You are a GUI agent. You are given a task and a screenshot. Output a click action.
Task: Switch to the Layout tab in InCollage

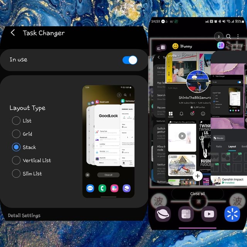pyautogui.click(x=232, y=147)
